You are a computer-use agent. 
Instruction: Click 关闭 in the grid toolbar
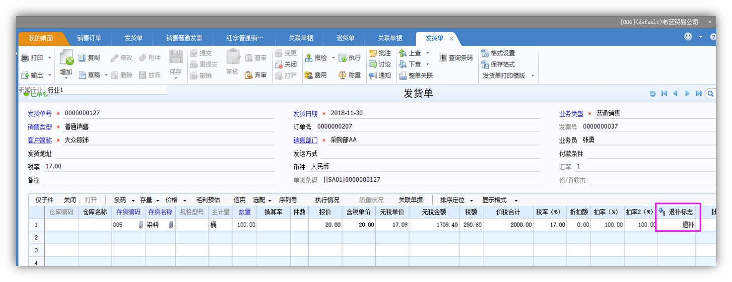[70, 200]
